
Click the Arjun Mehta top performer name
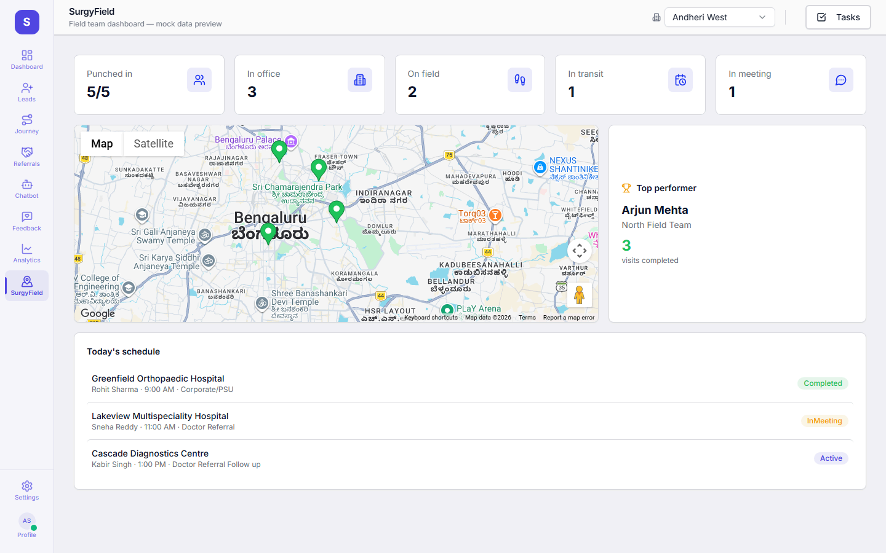[655, 210]
